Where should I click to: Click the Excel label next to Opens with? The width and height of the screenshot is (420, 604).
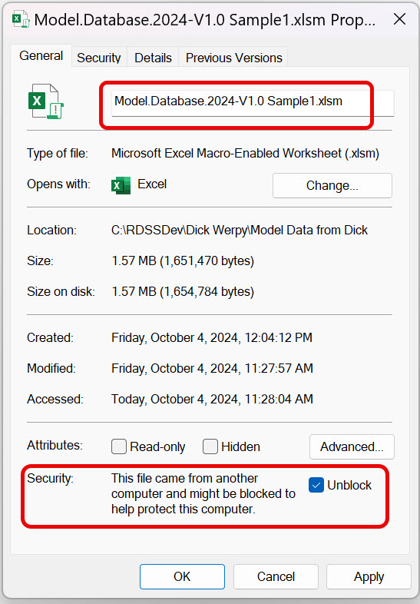(x=152, y=184)
